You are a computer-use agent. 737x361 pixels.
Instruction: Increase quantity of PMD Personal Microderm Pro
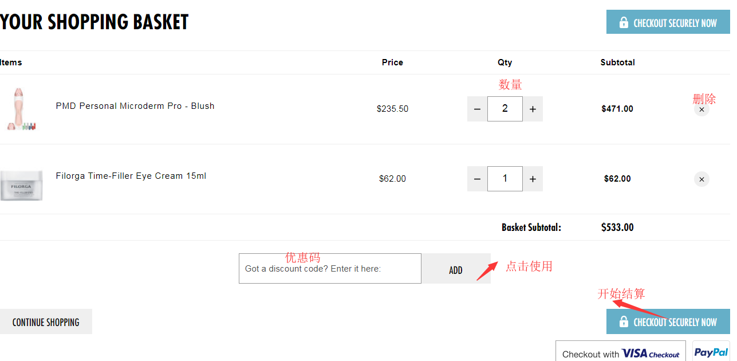(533, 109)
